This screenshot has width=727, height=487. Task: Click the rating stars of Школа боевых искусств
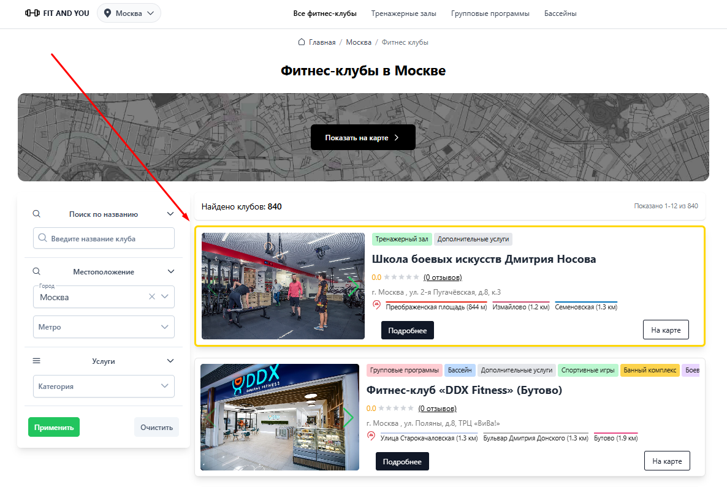402,277
